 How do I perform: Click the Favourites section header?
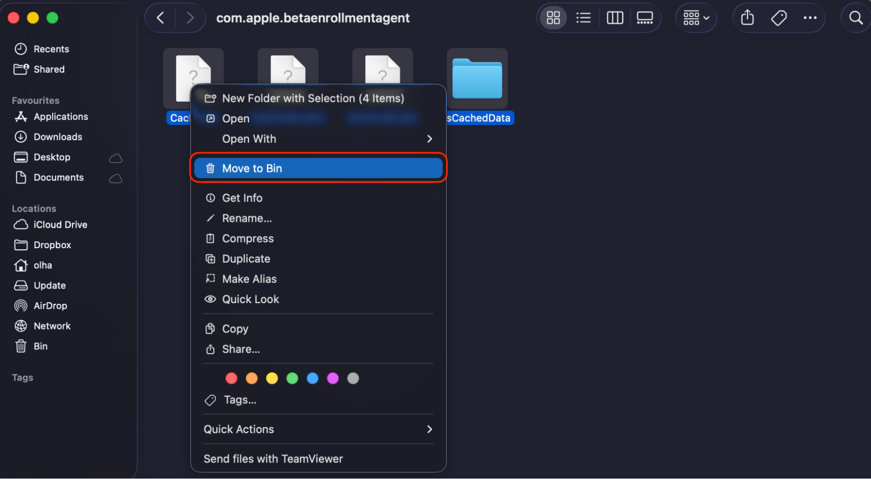coord(36,101)
